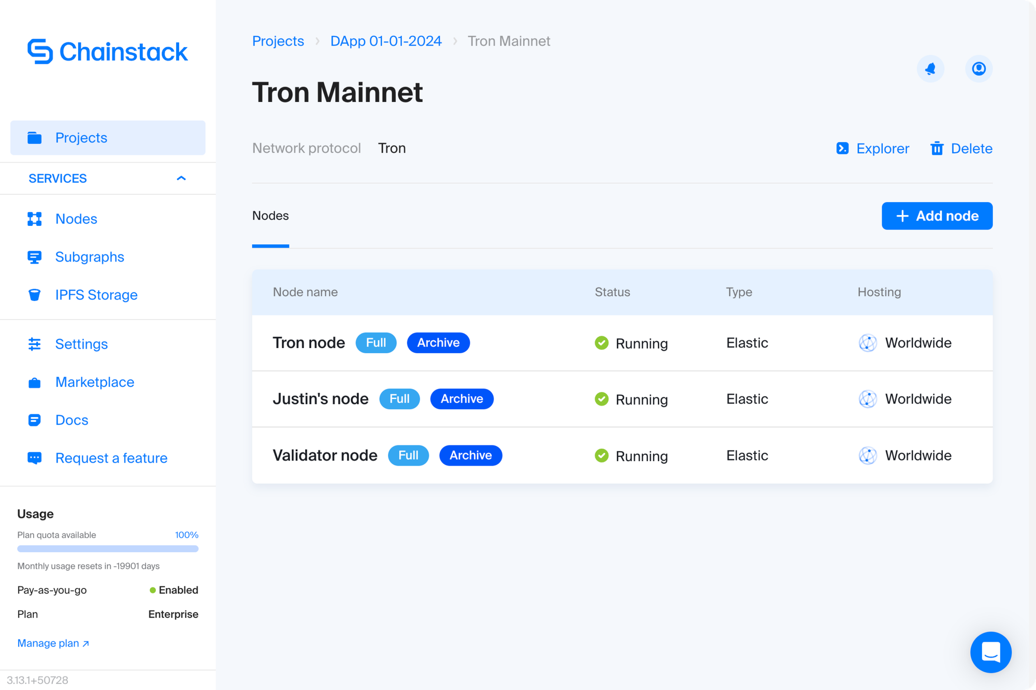Click the notifications bell icon
The width and height of the screenshot is (1036, 690).
[930, 68]
